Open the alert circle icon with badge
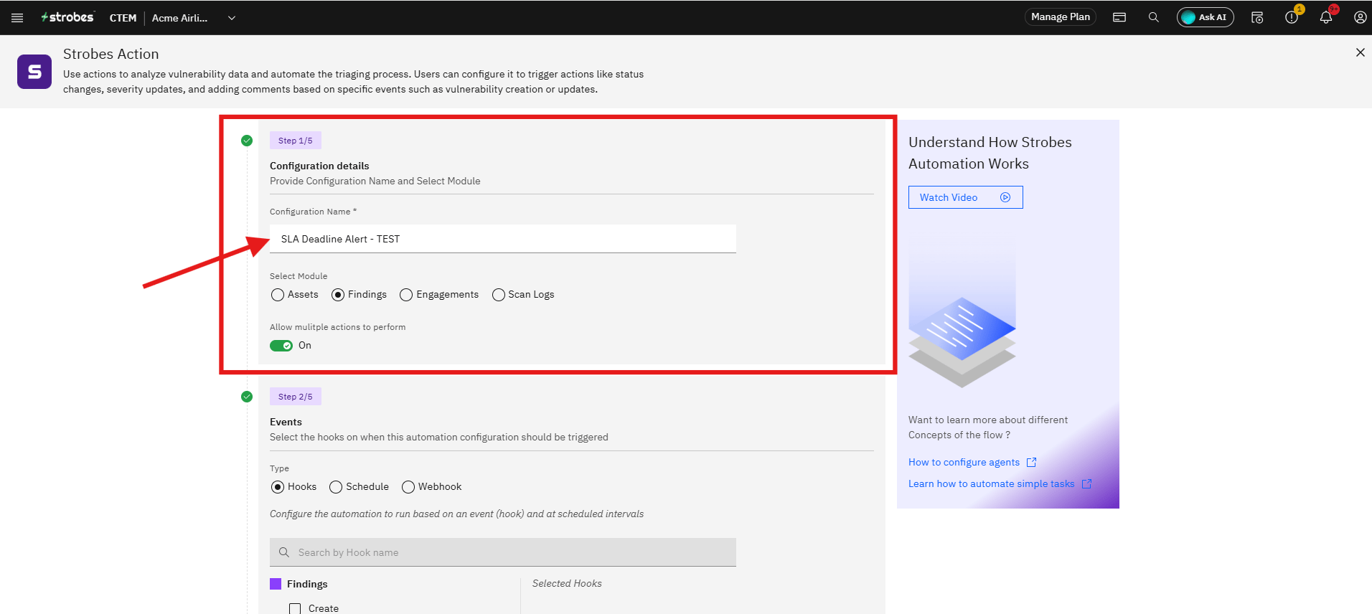 click(1292, 17)
